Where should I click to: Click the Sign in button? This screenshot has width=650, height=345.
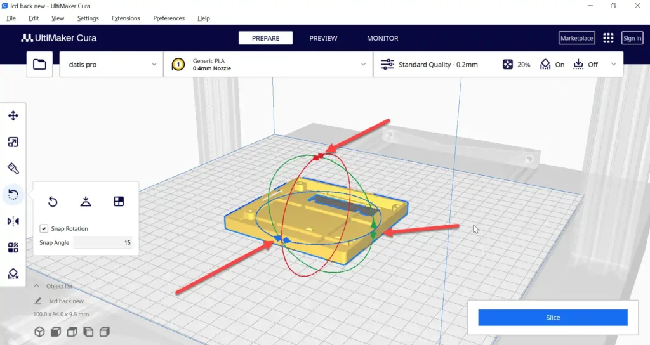pyautogui.click(x=632, y=38)
